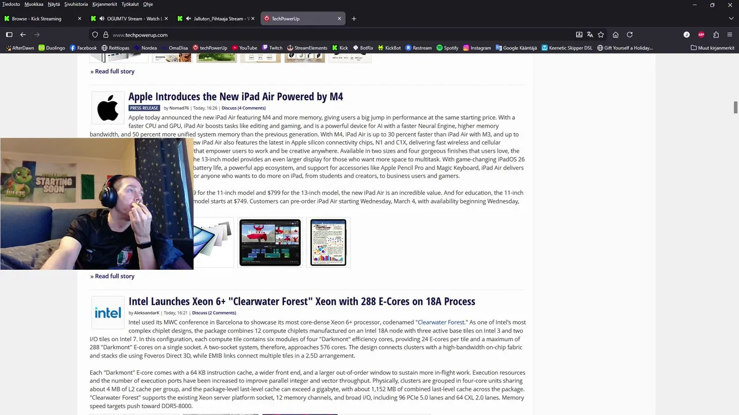Image resolution: width=739 pixels, height=415 pixels.
Task: Open the YouTube bookmark
Action: click(x=245, y=48)
